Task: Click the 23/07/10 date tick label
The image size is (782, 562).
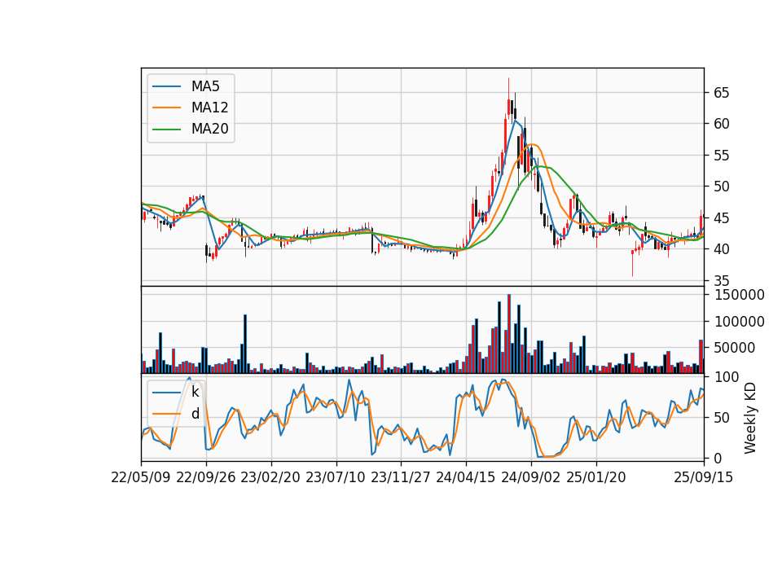Action: (336, 478)
